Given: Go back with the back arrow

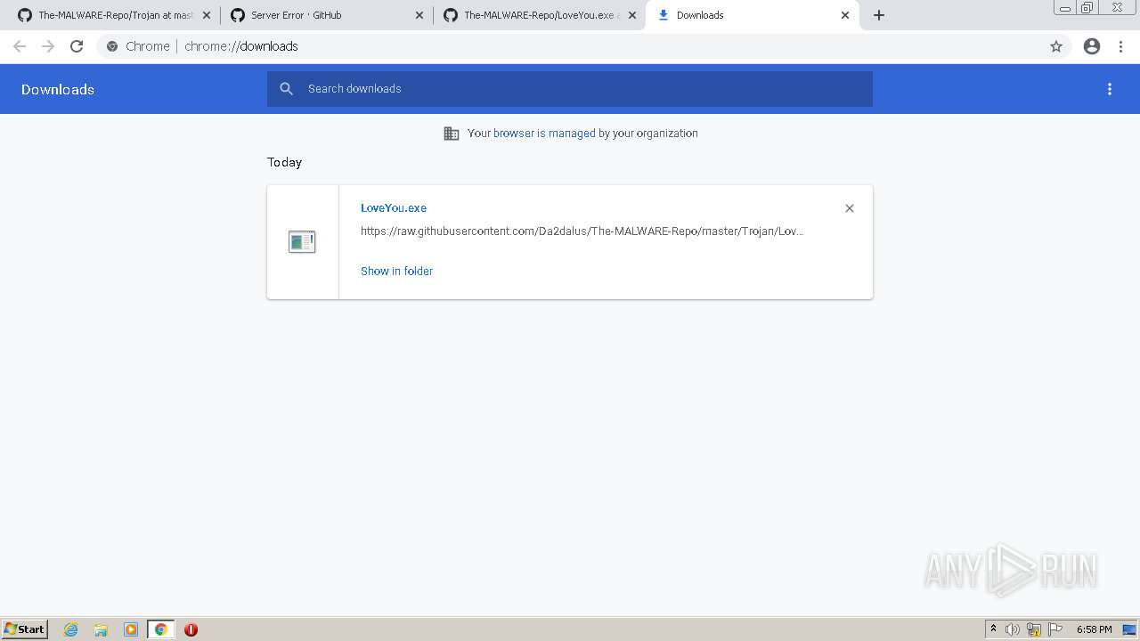Looking at the screenshot, I should (20, 46).
